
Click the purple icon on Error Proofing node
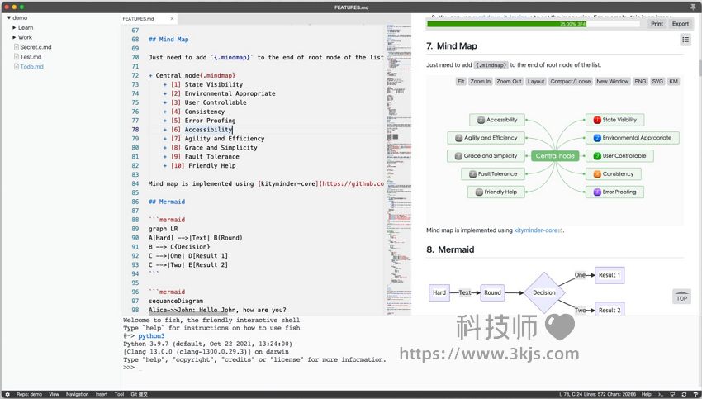tap(597, 192)
